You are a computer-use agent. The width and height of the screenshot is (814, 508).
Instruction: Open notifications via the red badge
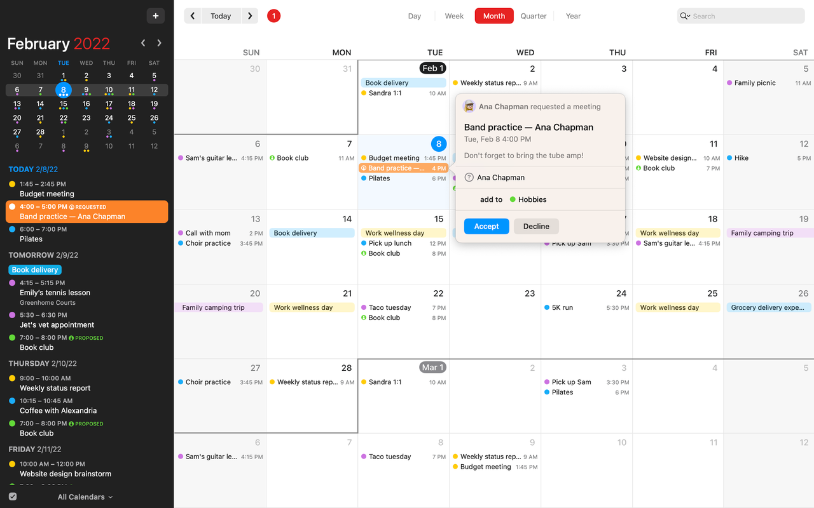(273, 15)
